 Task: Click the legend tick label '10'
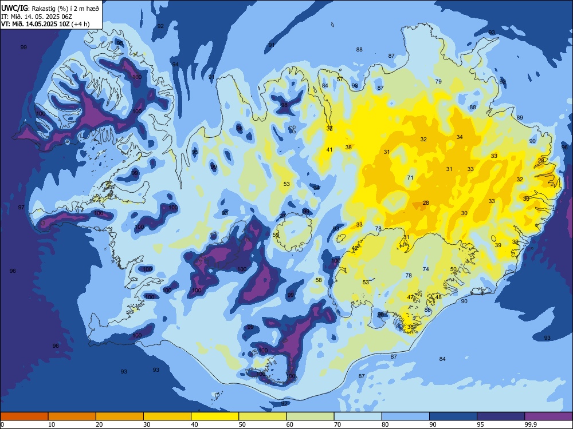point(52,424)
